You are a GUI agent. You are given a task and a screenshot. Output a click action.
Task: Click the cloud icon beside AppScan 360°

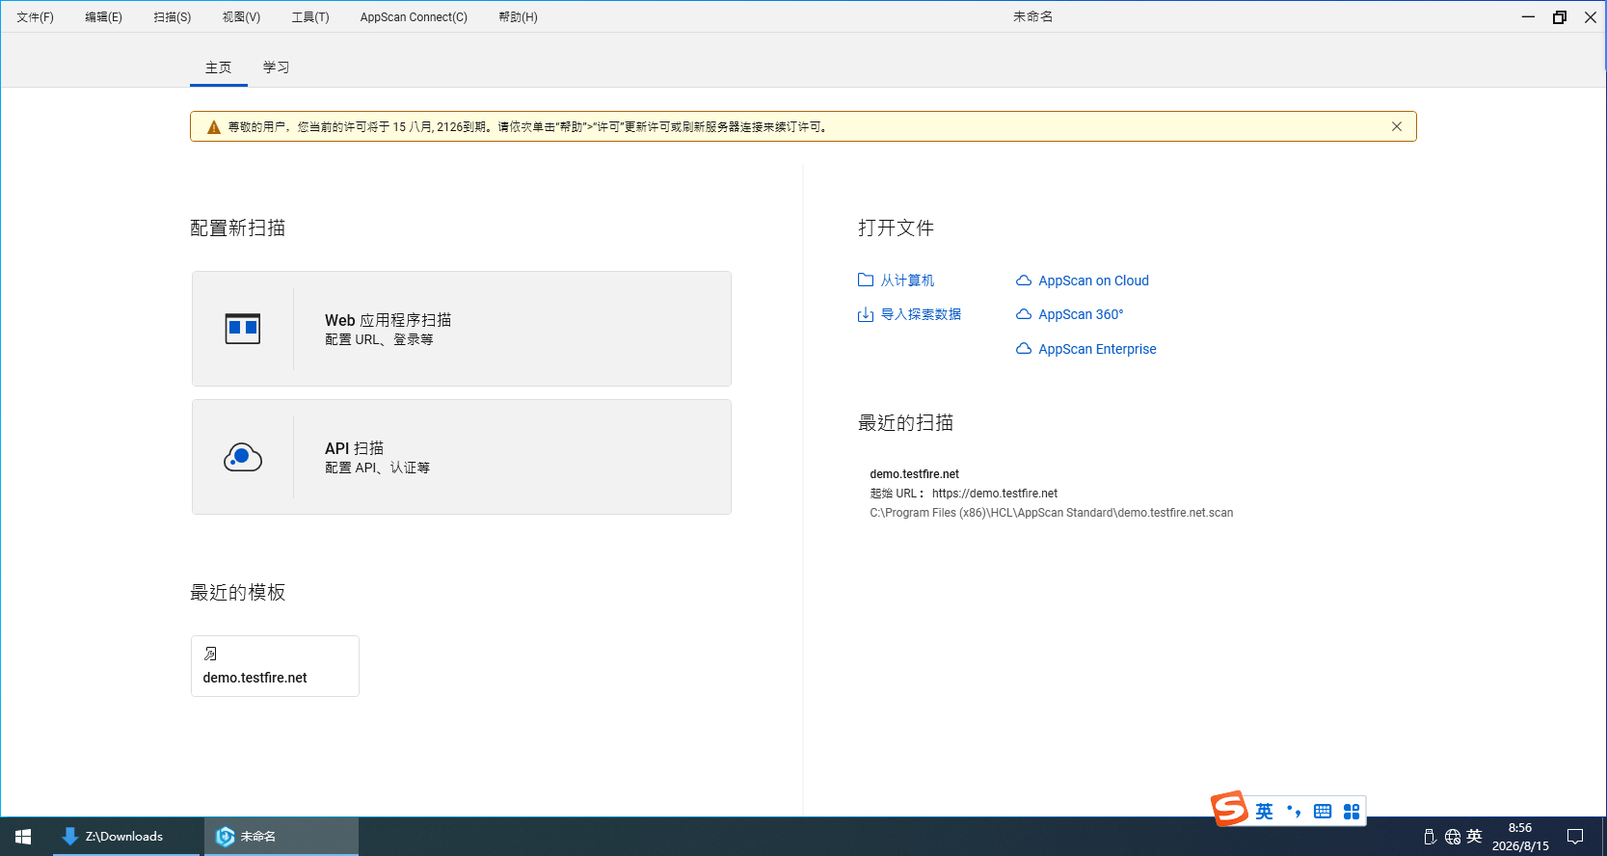tap(1024, 314)
